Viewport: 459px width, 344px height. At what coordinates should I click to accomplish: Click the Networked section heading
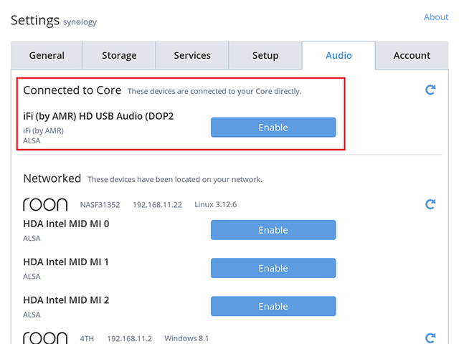pyautogui.click(x=52, y=178)
